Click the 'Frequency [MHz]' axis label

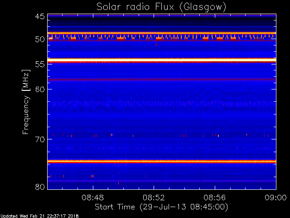pyautogui.click(x=26, y=102)
